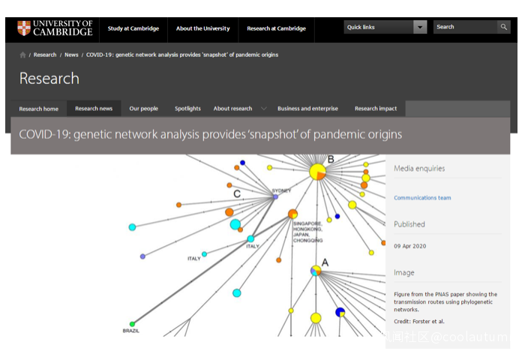Go to the Our people tab

[x=143, y=109]
